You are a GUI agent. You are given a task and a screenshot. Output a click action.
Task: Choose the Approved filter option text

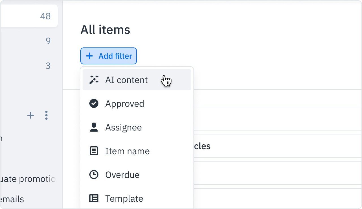pos(125,104)
